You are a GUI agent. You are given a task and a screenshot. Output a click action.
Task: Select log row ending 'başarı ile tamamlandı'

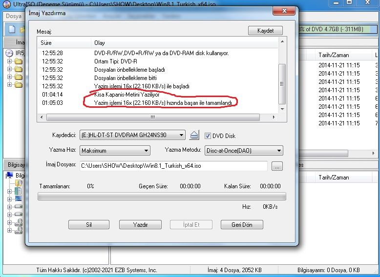pos(158,103)
